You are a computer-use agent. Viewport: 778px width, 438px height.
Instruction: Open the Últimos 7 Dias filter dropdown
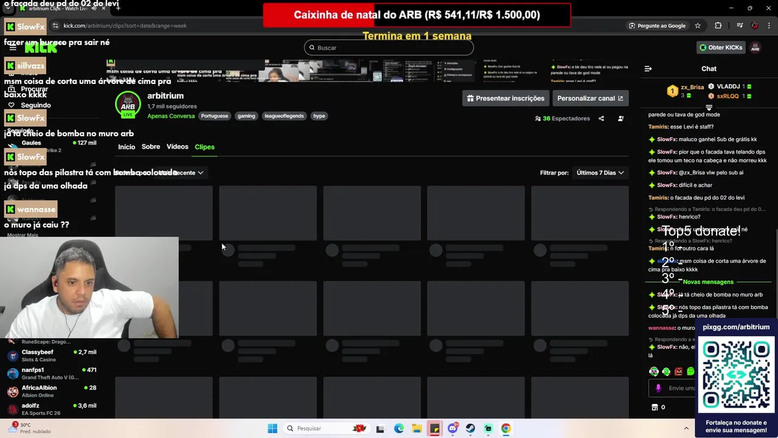600,173
